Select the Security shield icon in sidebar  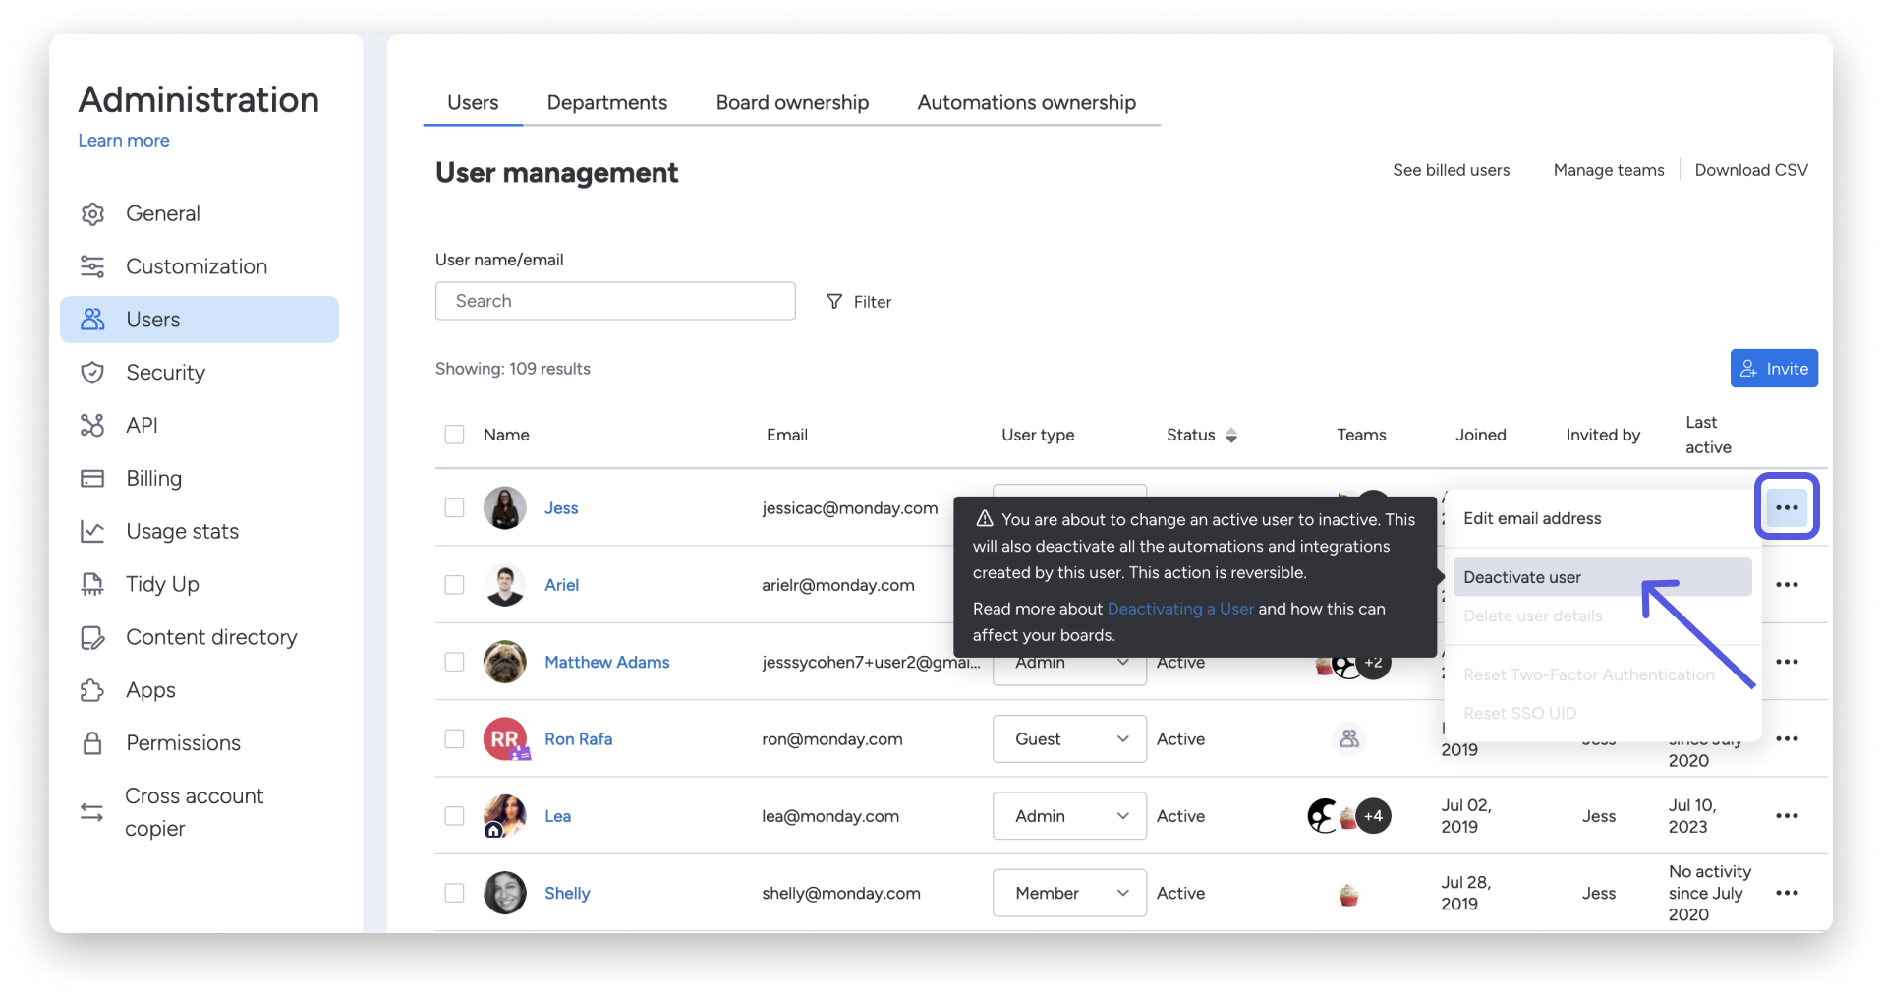tap(93, 372)
